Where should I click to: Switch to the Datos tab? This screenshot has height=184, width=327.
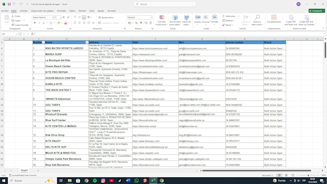(x=72, y=11)
